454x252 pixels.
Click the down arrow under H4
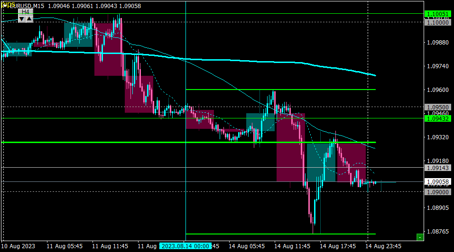pyautogui.click(x=22, y=19)
